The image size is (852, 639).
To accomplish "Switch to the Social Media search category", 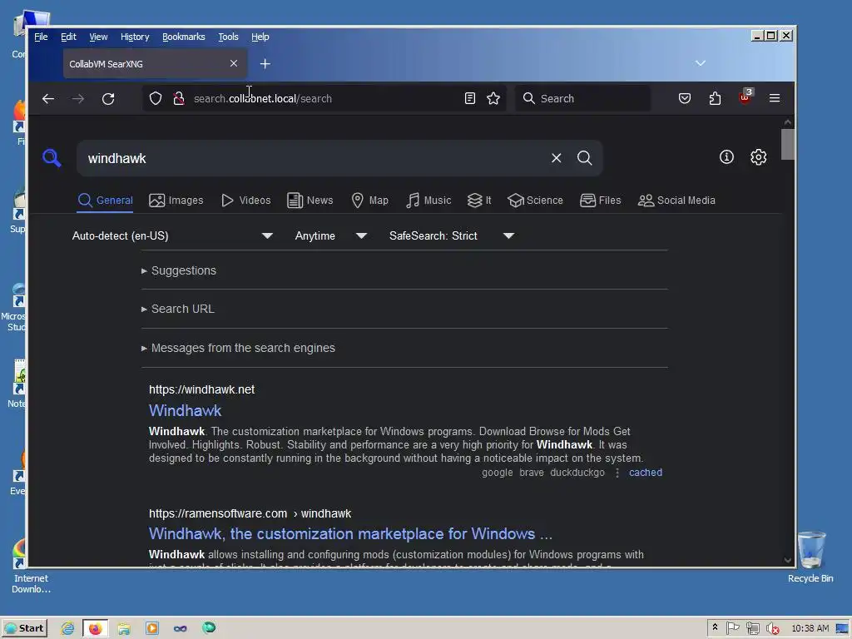I will pos(676,201).
